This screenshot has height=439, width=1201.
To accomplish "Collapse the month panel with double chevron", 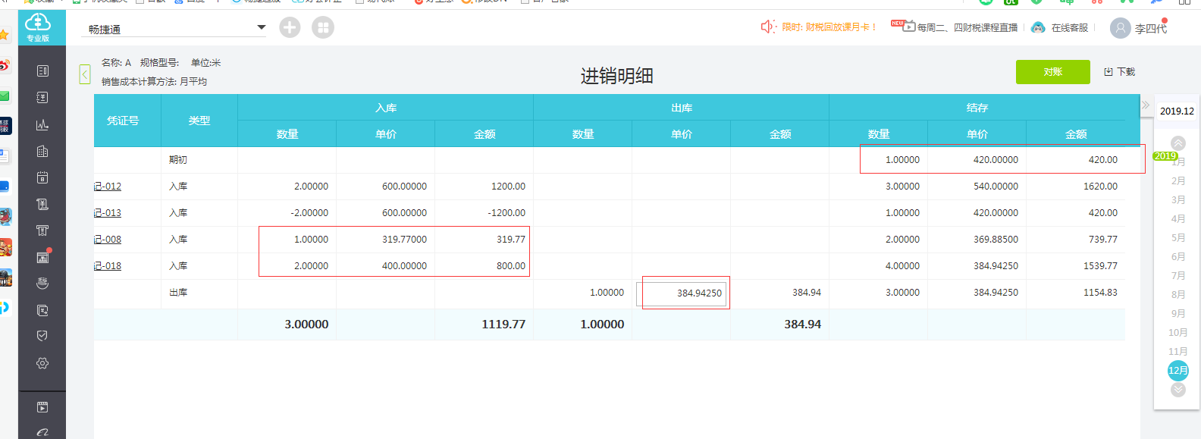I will [x=1146, y=105].
